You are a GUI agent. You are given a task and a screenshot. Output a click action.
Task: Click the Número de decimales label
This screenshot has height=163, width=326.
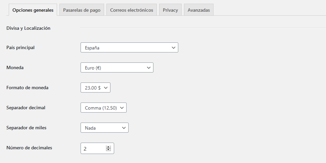click(29, 148)
